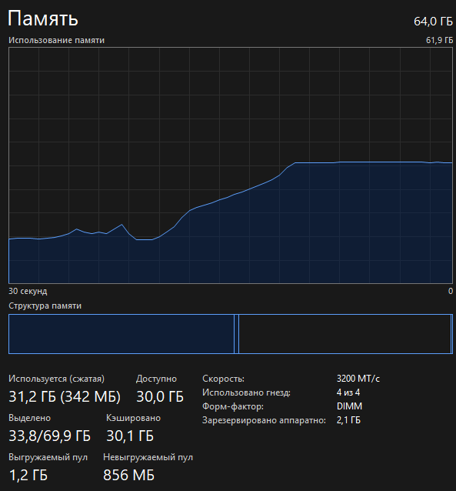Click the "Используется (сжатая)" label
This screenshot has height=491, width=456.
point(56,379)
